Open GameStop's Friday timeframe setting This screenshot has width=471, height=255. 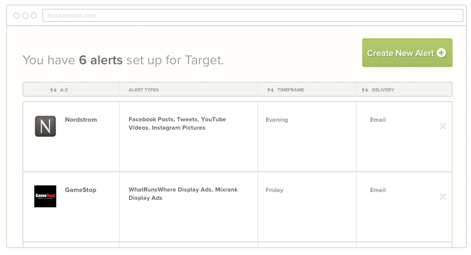[x=274, y=190]
